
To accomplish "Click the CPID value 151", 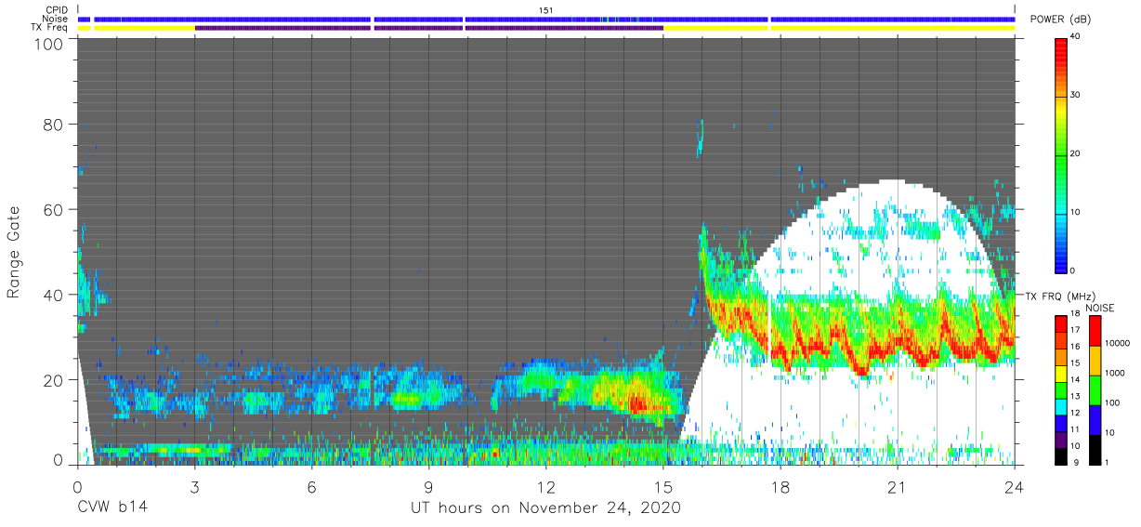I will [545, 10].
